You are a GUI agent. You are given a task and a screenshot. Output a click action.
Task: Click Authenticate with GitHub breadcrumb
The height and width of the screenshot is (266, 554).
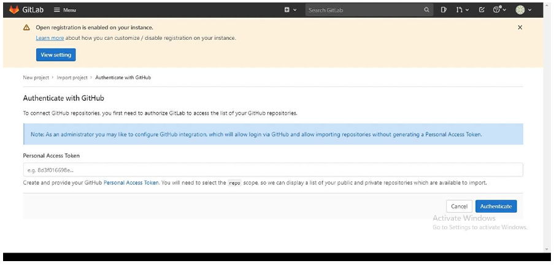(x=123, y=77)
